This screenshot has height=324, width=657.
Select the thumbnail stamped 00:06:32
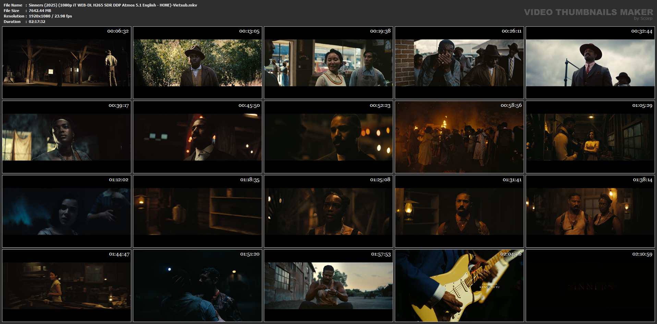66,63
